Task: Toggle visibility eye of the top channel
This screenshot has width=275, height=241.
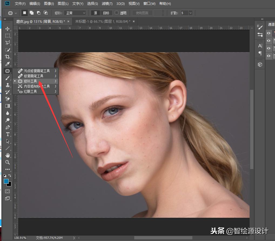Action: [269, 33]
